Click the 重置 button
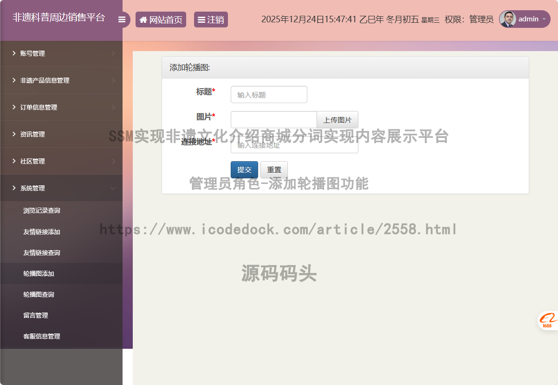Viewport: 558px width, 385px height. pyautogui.click(x=274, y=170)
